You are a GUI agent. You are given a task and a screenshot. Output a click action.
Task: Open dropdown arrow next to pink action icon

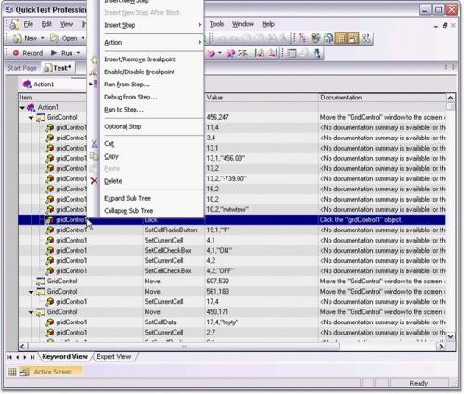pyautogui.click(x=220, y=53)
